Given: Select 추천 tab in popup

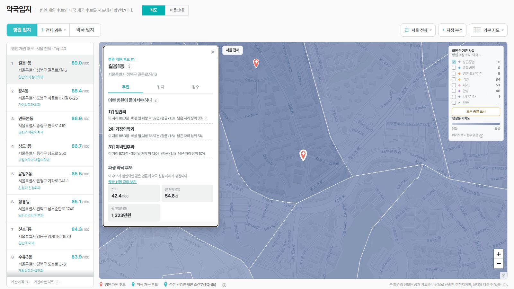Looking at the screenshot, I should click(x=126, y=87).
